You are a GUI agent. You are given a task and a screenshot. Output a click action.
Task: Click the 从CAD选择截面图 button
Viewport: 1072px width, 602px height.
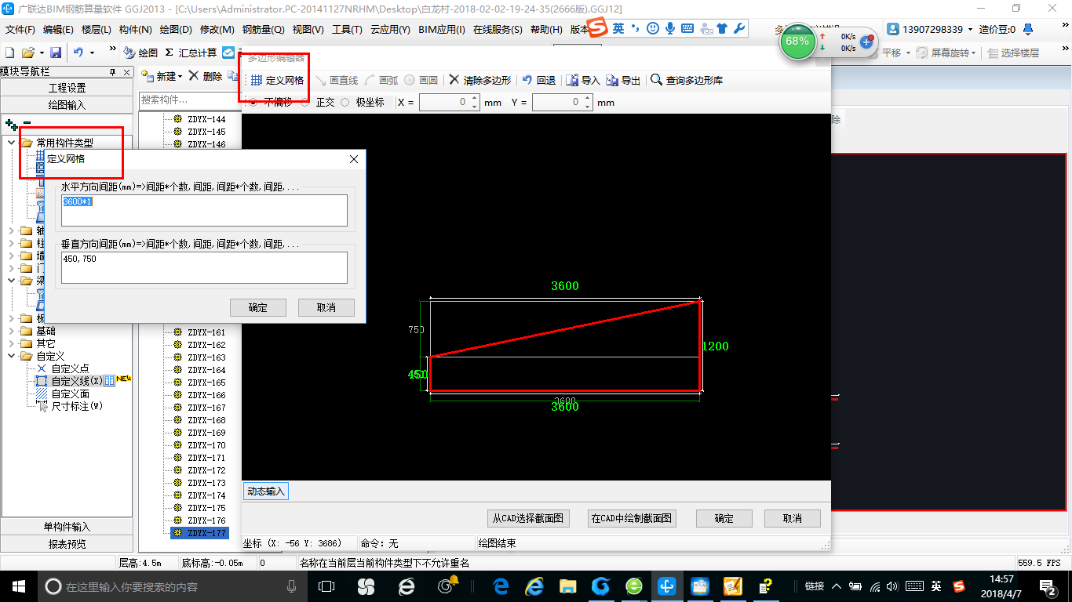pos(527,518)
